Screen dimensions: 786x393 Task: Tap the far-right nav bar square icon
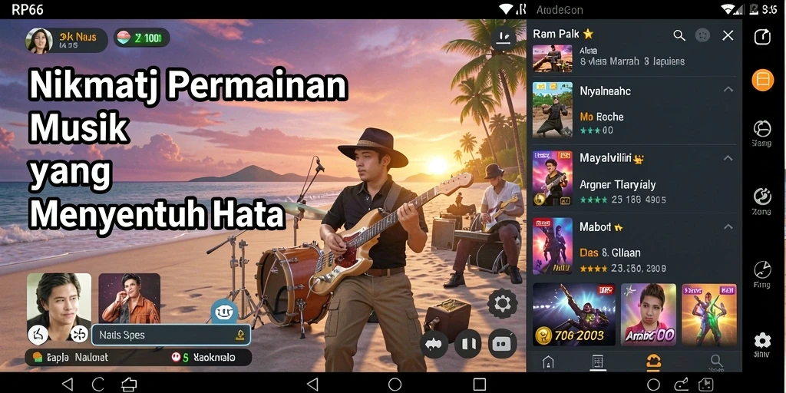point(706,384)
